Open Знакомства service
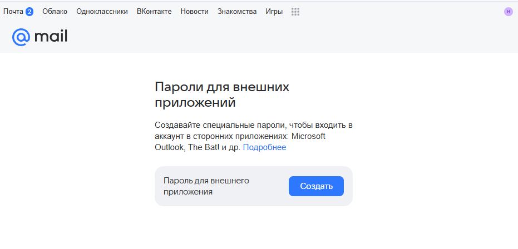518x249 pixels. coord(237,12)
